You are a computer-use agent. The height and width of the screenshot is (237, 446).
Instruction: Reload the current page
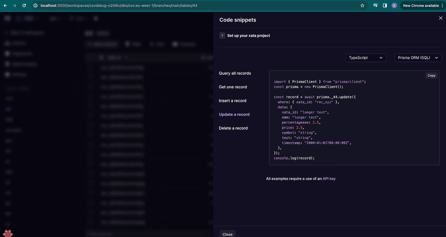[24, 6]
